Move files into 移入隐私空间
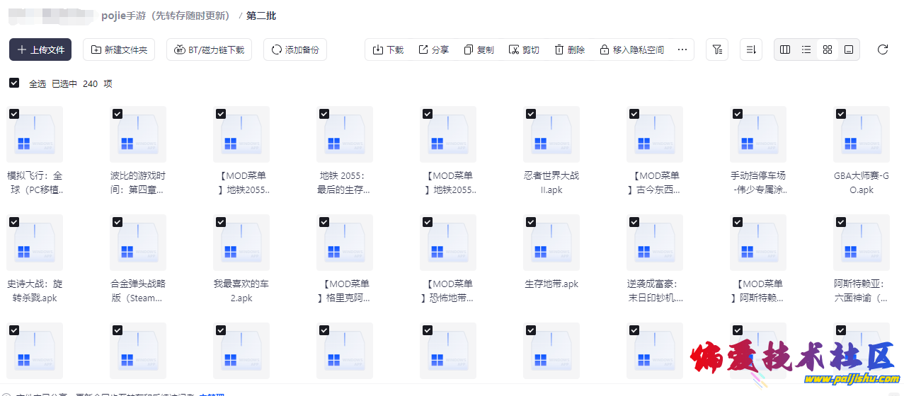 631,49
